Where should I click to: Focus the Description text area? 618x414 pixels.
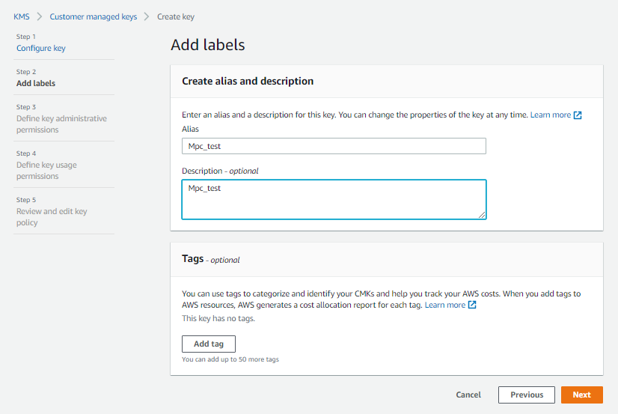(334, 199)
